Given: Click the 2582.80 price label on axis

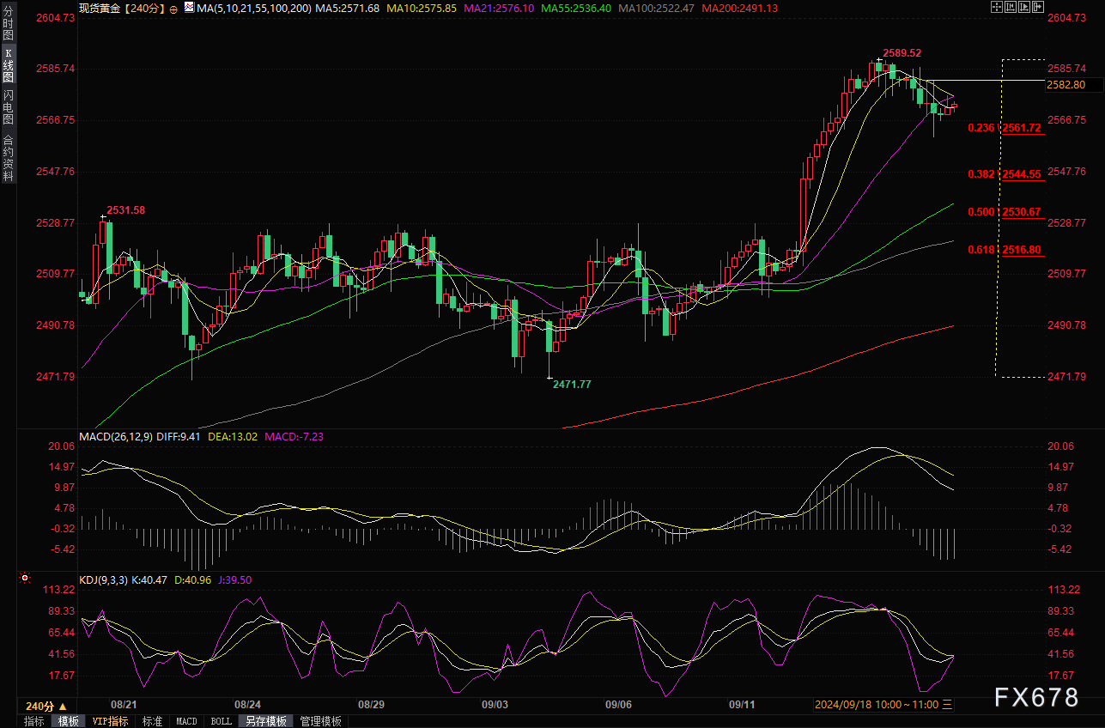Looking at the screenshot, I should [1067, 85].
